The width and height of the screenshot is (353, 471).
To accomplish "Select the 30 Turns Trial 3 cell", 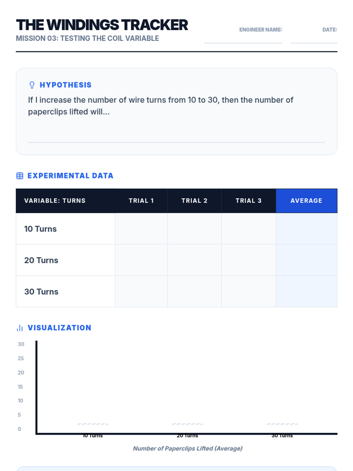I will point(249,291).
